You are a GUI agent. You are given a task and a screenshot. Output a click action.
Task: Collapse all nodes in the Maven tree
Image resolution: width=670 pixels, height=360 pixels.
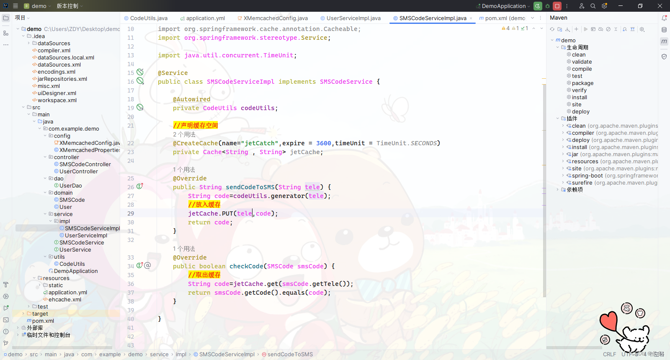pyautogui.click(x=616, y=29)
